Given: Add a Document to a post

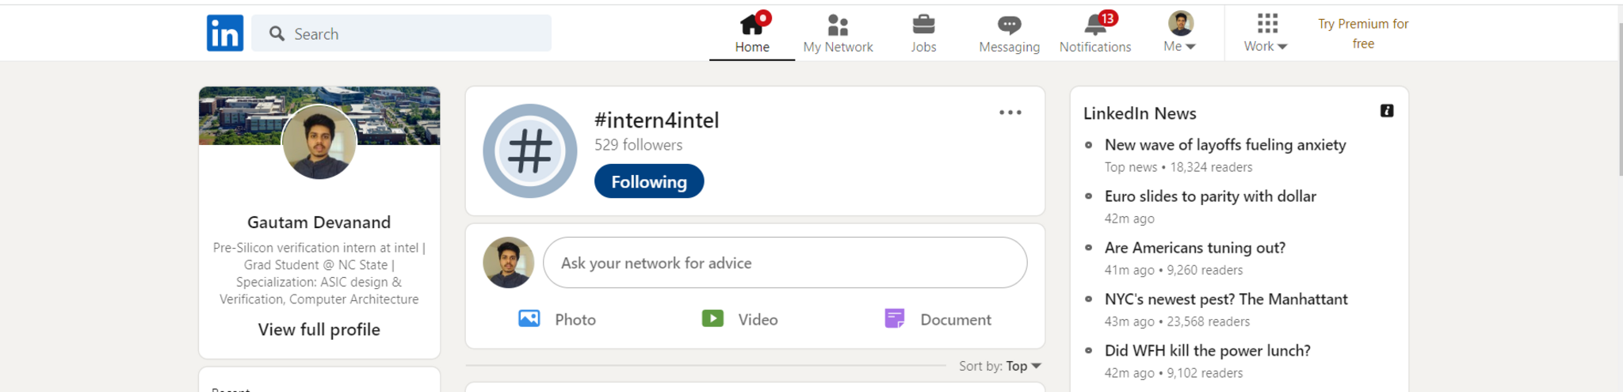Looking at the screenshot, I should click(938, 319).
